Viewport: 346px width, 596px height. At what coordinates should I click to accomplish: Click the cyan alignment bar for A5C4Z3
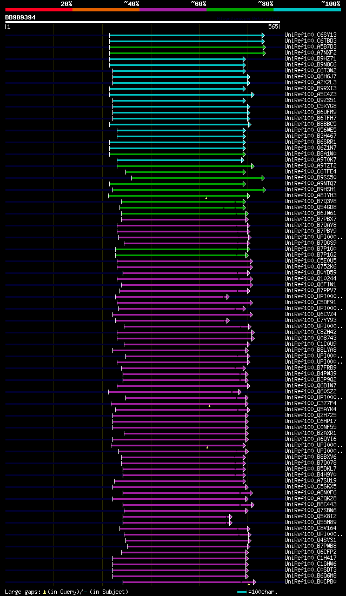181,94
